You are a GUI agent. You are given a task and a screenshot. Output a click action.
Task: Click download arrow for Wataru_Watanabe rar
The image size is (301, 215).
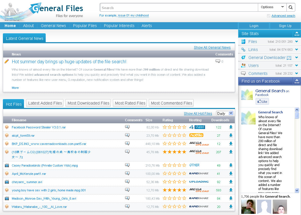click(231, 206)
